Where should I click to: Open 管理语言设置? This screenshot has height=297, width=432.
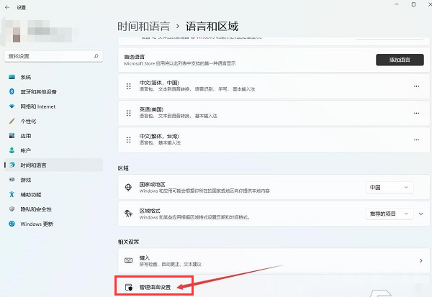[x=155, y=288]
